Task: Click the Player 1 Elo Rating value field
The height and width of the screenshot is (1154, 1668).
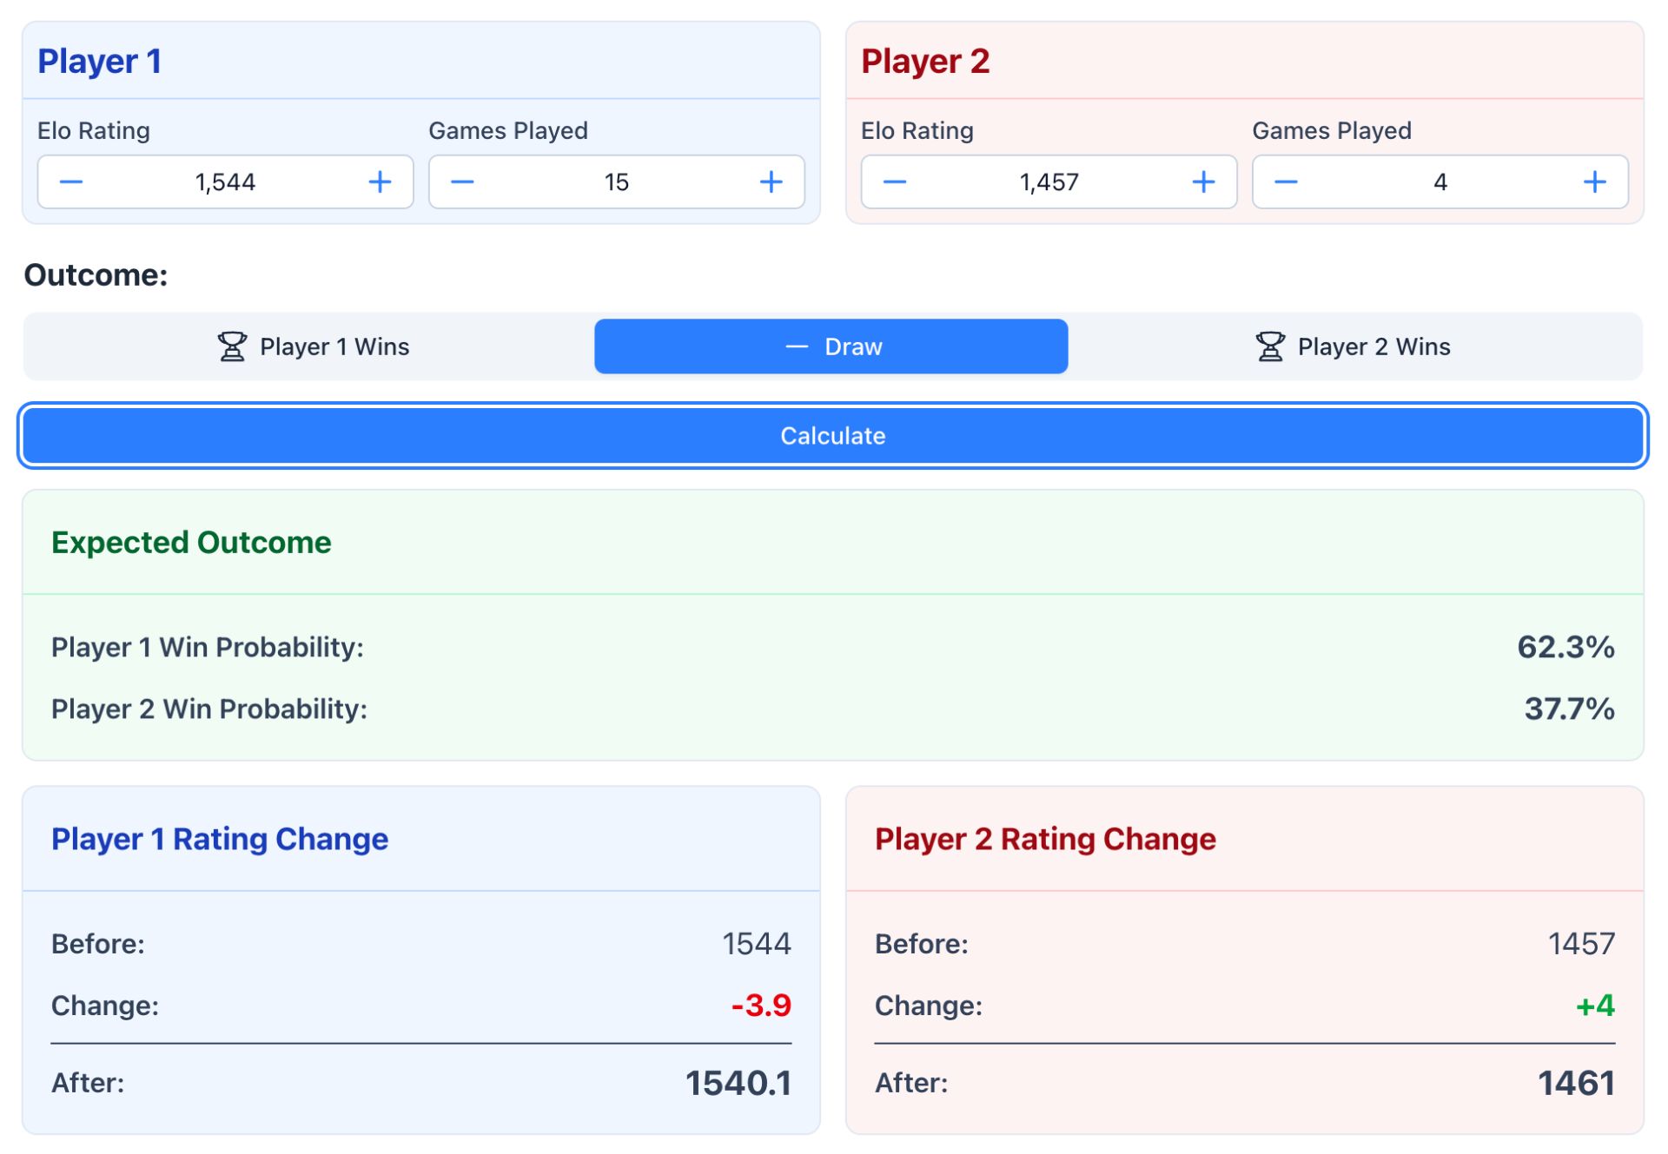Action: [225, 182]
